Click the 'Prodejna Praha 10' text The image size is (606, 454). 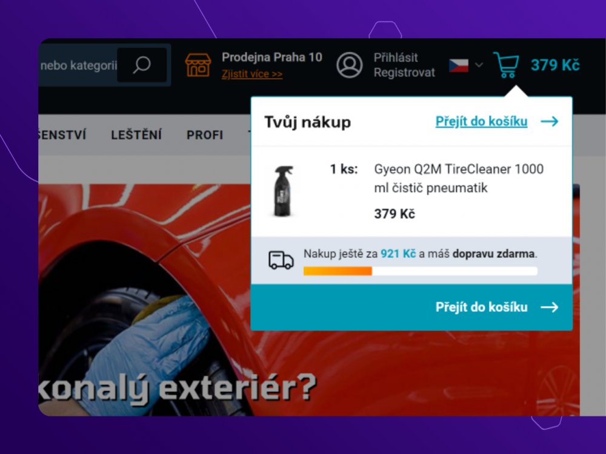[x=272, y=57]
